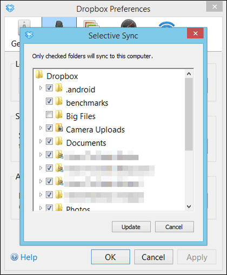
Task: Click the blue Help question mark icon
Action: (15, 257)
